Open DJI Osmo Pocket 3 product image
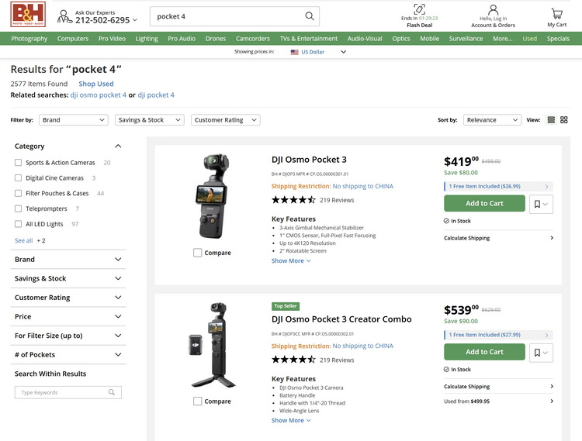Image resolution: width=582 pixels, height=441 pixels. (212, 195)
